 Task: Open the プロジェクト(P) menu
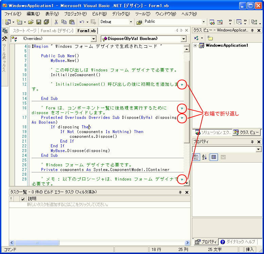[x=75, y=14]
